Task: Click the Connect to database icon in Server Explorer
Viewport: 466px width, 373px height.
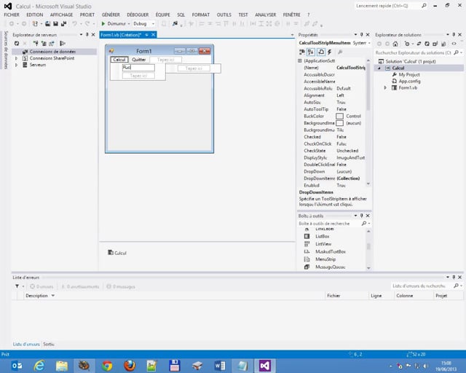Action: [x=36, y=44]
